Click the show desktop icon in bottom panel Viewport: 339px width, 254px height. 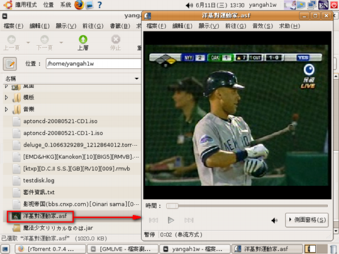click(5, 249)
